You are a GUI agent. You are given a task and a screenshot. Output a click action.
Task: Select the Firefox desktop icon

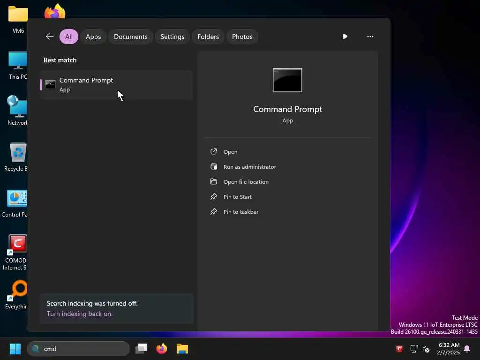click(55, 11)
